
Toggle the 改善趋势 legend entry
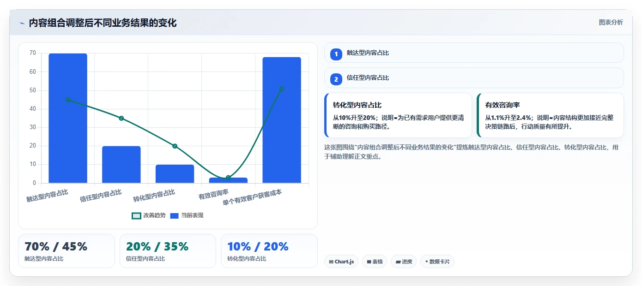(149, 215)
